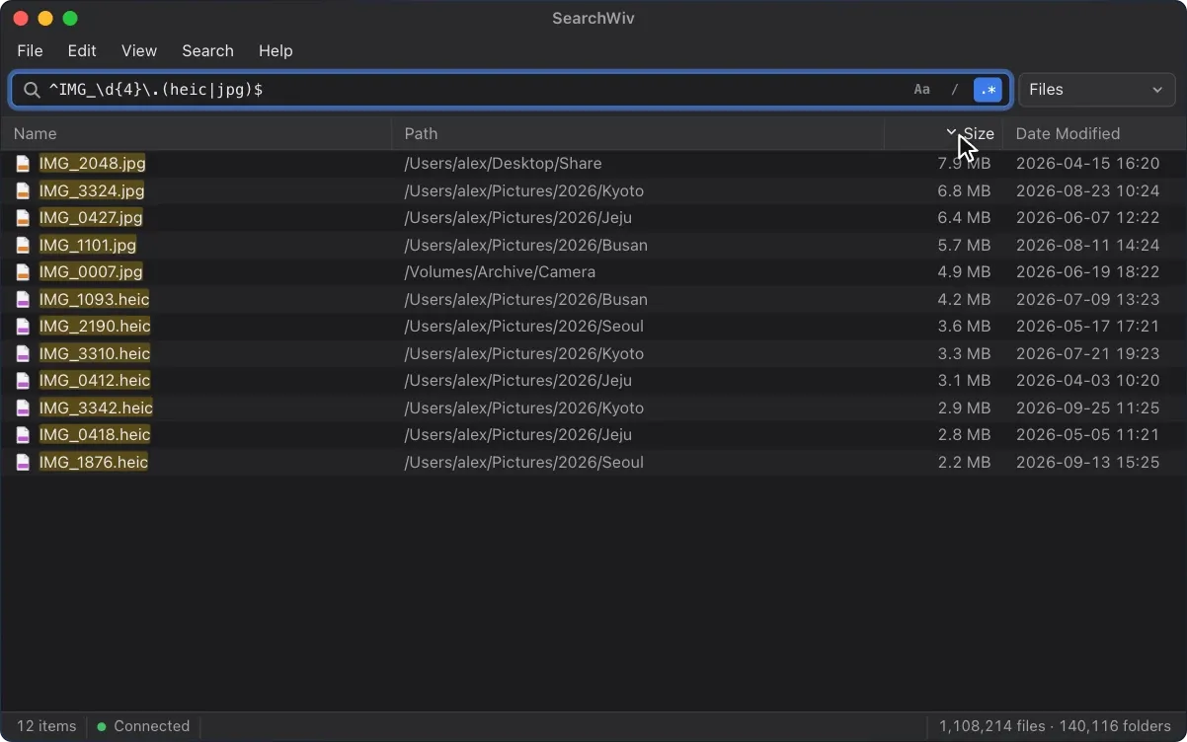Click the 2.2 MB size value
This screenshot has height=742, width=1187.
tap(964, 462)
